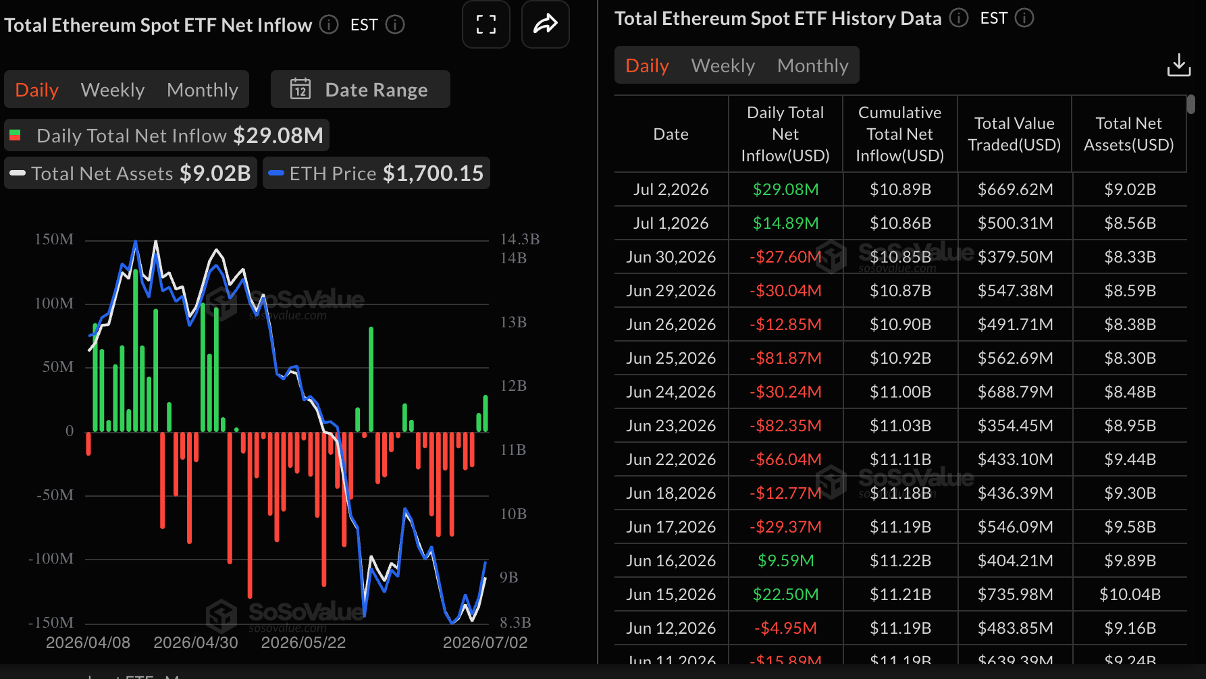This screenshot has height=679, width=1206.
Task: Click Daily Total Net Inflow(USD) header
Action: (785, 134)
